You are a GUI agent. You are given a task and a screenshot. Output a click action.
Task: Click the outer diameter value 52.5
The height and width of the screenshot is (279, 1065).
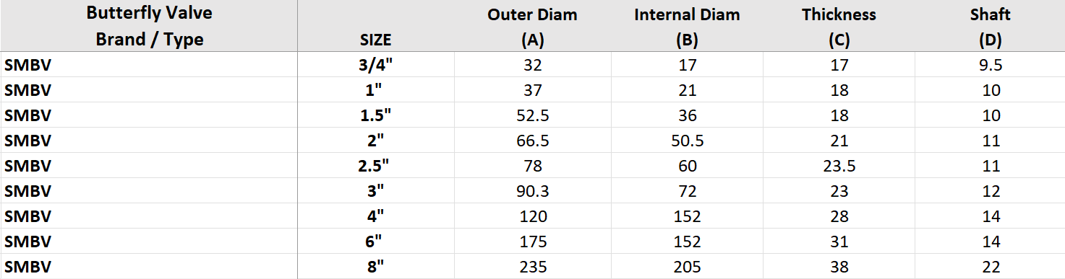(533, 115)
